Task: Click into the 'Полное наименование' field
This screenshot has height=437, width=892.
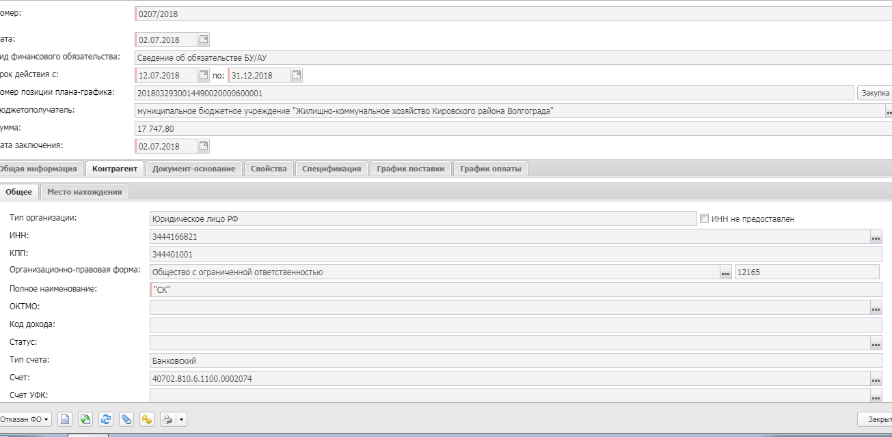Action: pyautogui.click(x=513, y=290)
